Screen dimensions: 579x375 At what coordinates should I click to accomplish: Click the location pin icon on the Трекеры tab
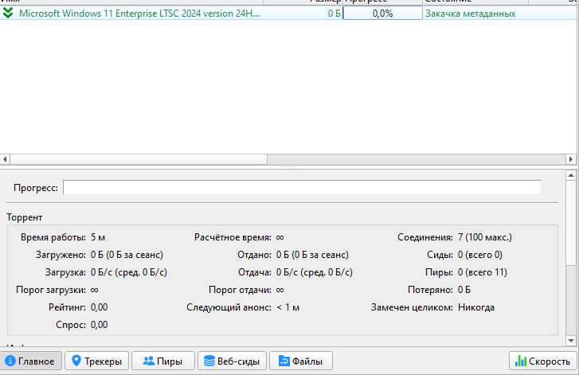pyautogui.click(x=76, y=361)
